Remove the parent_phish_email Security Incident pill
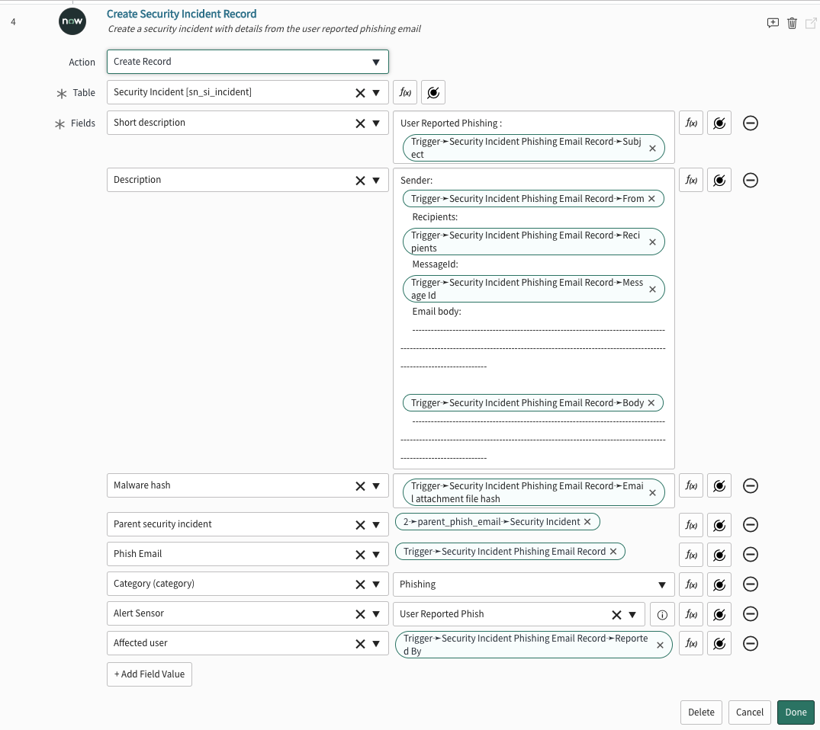The image size is (820, 730). click(587, 521)
